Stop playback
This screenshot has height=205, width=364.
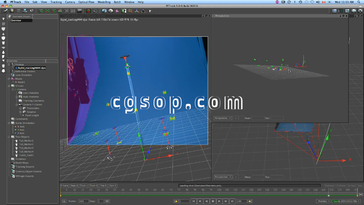click(213, 201)
